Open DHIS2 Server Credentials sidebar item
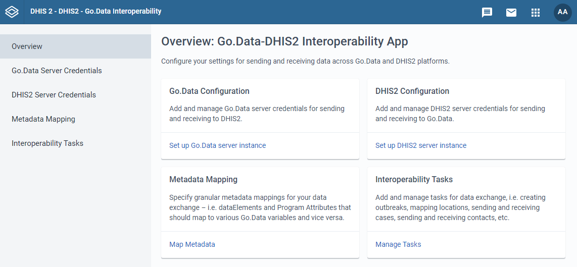This screenshot has width=577, height=267. (x=75, y=95)
